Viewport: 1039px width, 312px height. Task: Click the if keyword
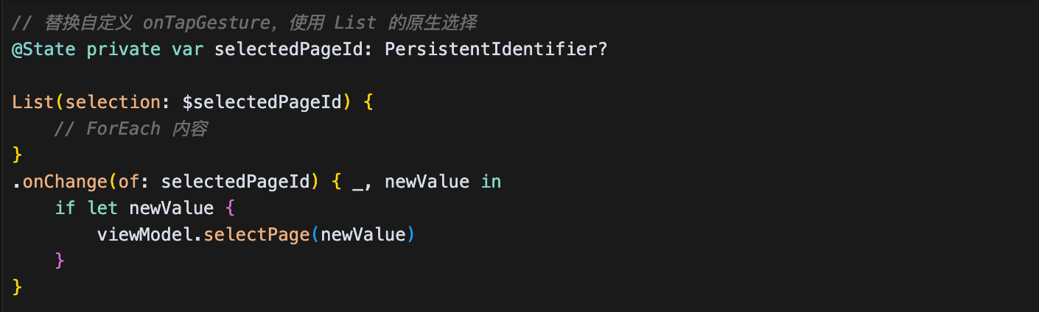click(65, 208)
